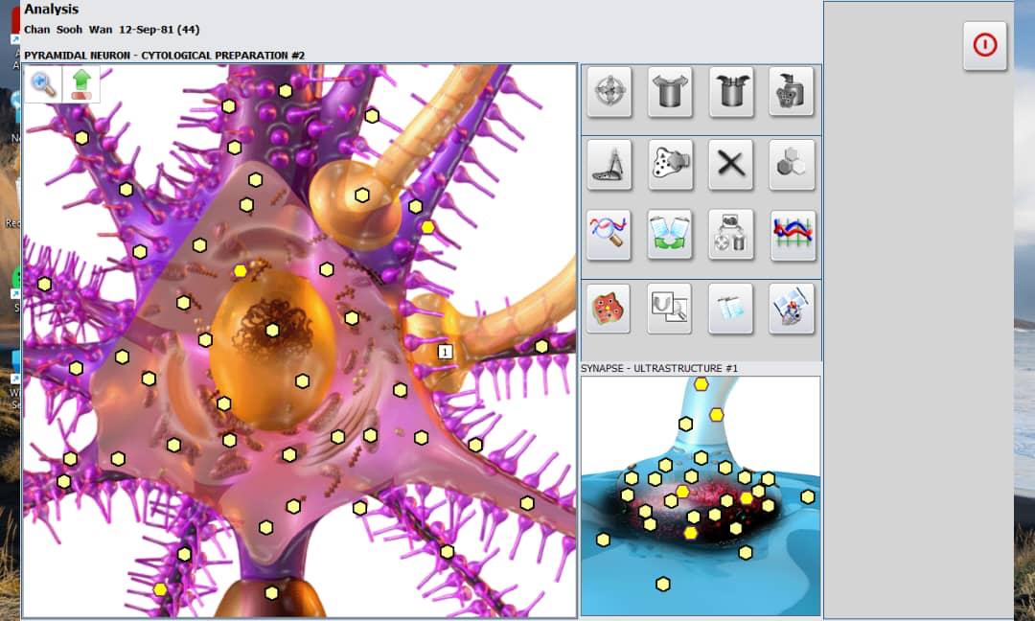
Task: Click the spotted shape with arrow icon
Action: [x=669, y=164]
